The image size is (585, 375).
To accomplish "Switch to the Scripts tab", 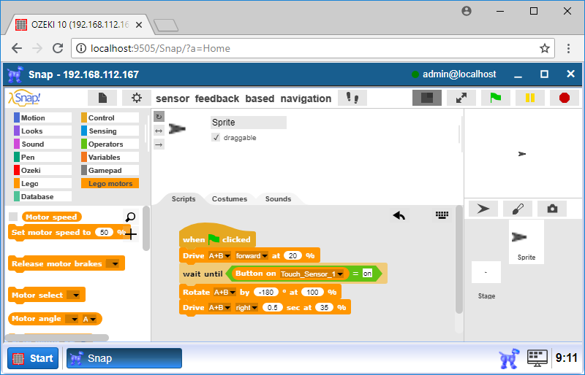I will (184, 199).
